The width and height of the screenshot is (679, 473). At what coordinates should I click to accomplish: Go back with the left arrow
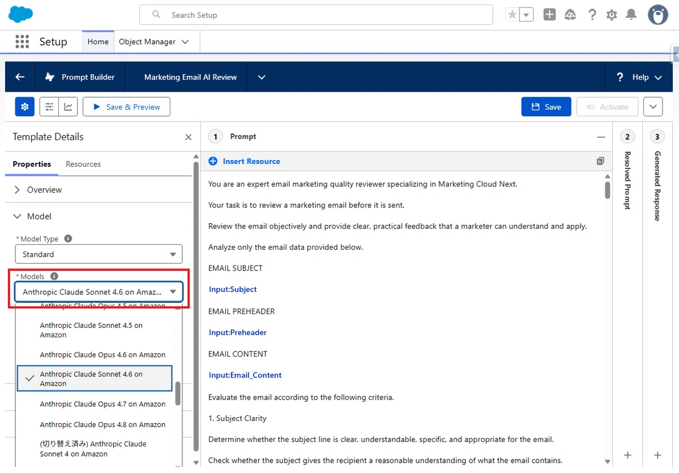pyautogui.click(x=20, y=77)
